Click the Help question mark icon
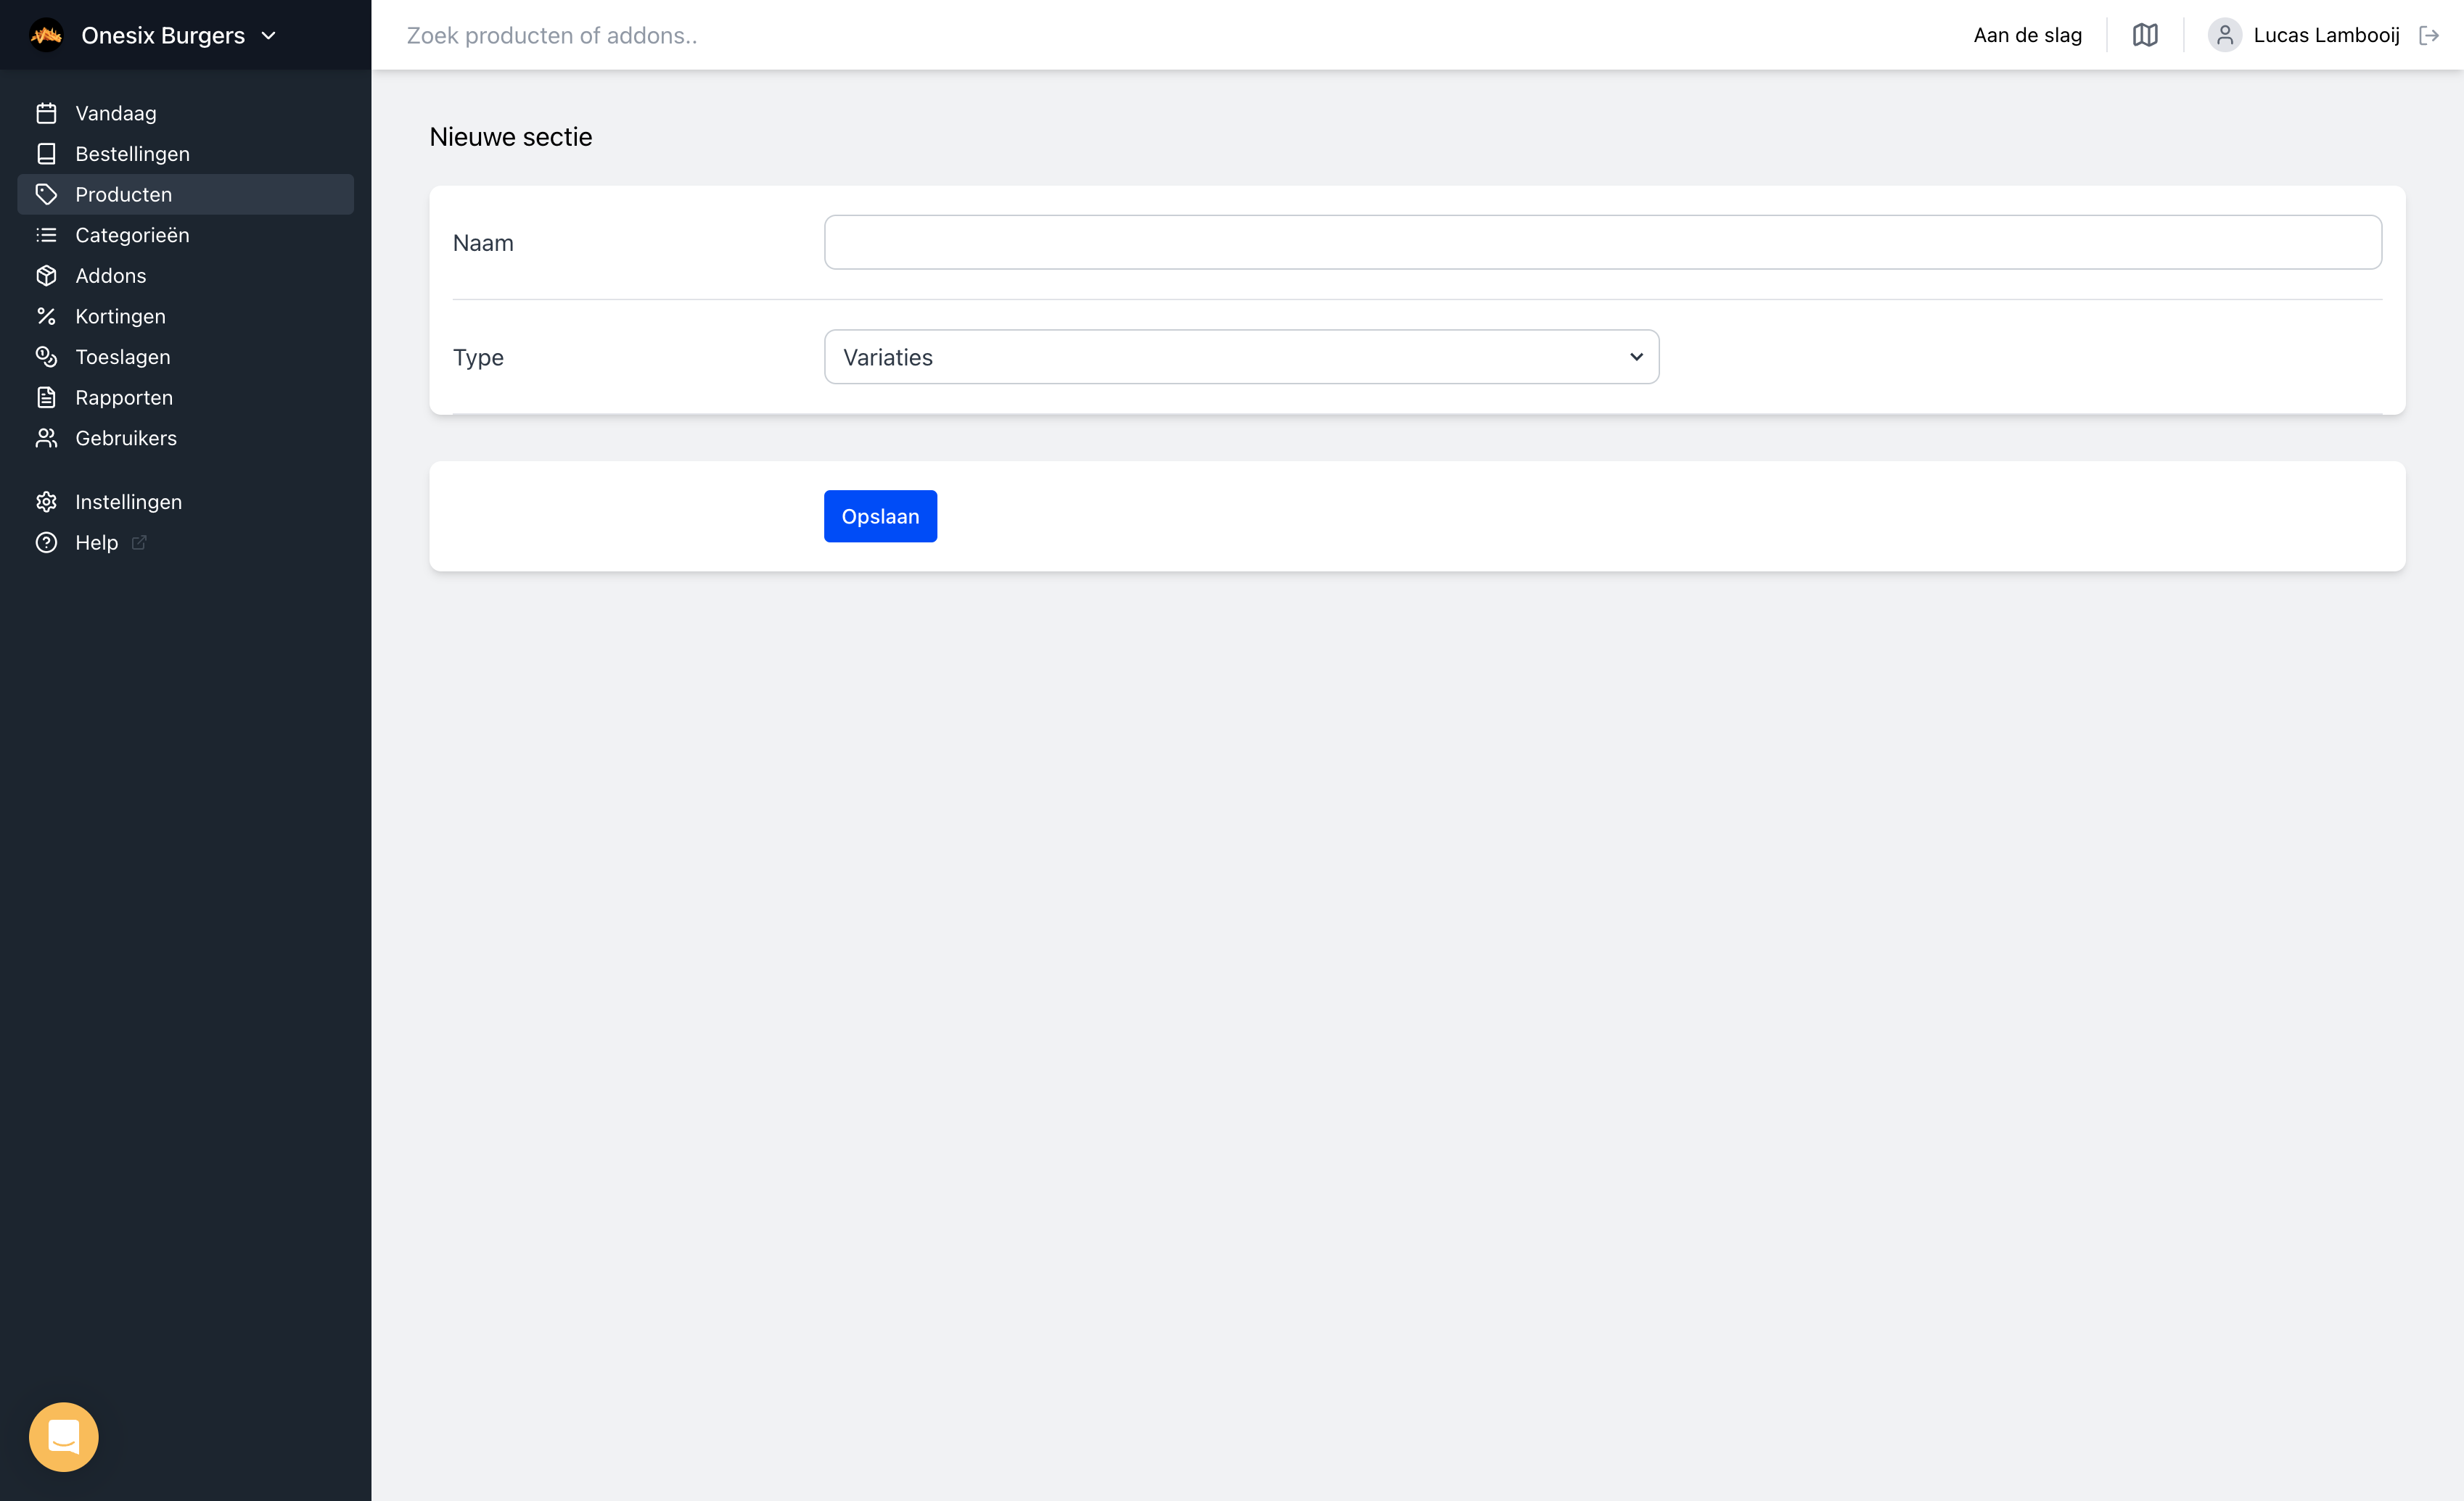Viewport: 2464px width, 1501px height. [x=46, y=542]
